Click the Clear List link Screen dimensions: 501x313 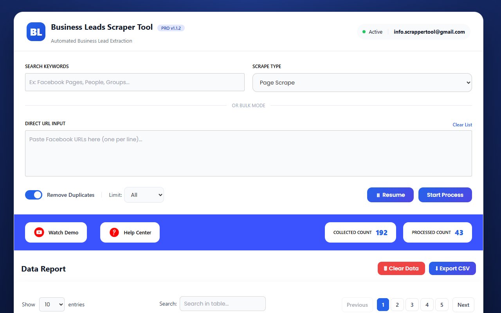coord(462,125)
